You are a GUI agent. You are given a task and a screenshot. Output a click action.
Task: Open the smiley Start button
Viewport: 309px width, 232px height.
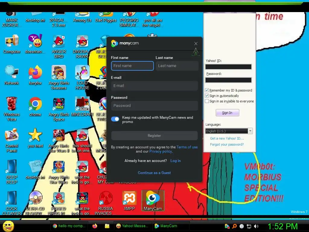(8, 226)
